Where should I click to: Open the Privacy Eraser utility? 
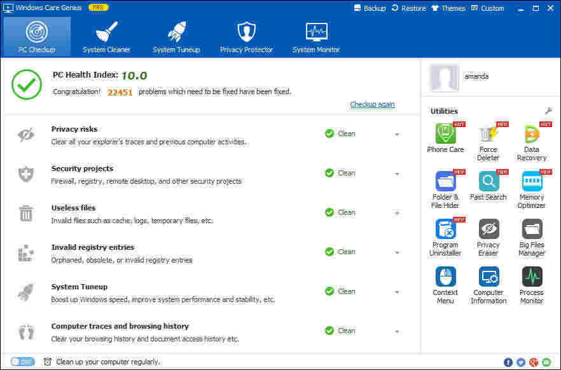tap(488, 237)
